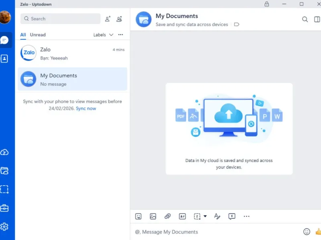Open the chat list more options ellipsis
The height and width of the screenshot is (240, 321).
pos(121,35)
